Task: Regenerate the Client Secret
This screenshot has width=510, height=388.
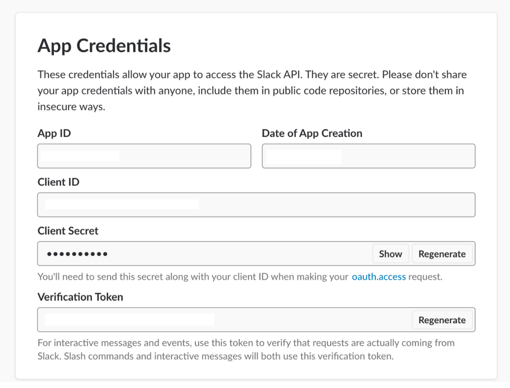Action: pos(442,254)
